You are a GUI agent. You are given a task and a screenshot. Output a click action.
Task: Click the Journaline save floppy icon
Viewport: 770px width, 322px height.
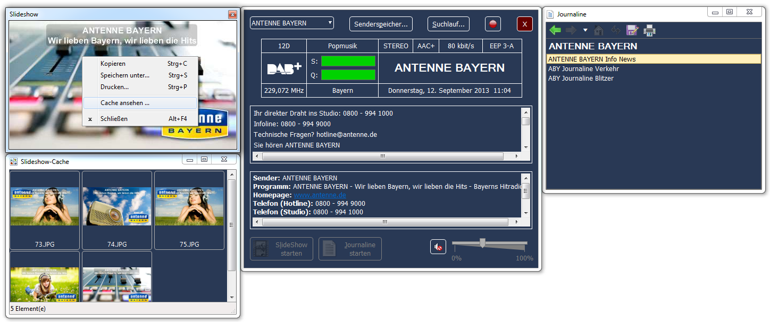point(632,30)
